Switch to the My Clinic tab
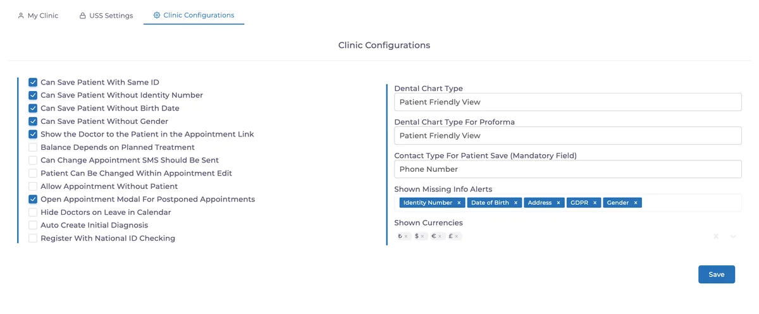 click(x=38, y=15)
